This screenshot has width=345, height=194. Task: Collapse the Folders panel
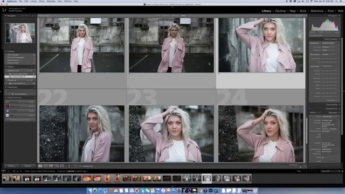pos(5,67)
